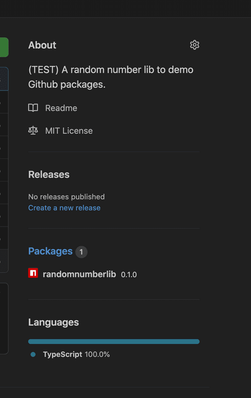
Task: Open the Readme link
Action: pyautogui.click(x=61, y=108)
